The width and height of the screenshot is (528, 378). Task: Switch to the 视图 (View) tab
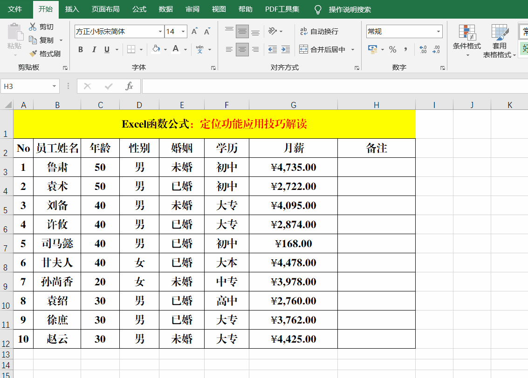coord(219,9)
